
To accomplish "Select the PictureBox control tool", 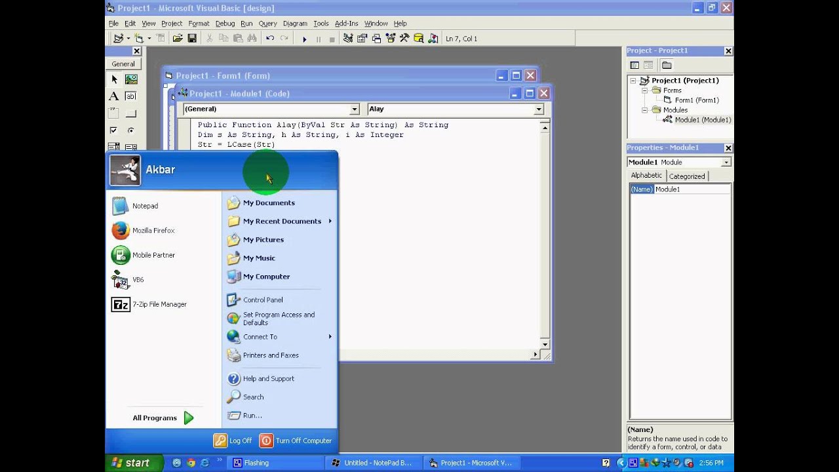I will pyautogui.click(x=131, y=79).
